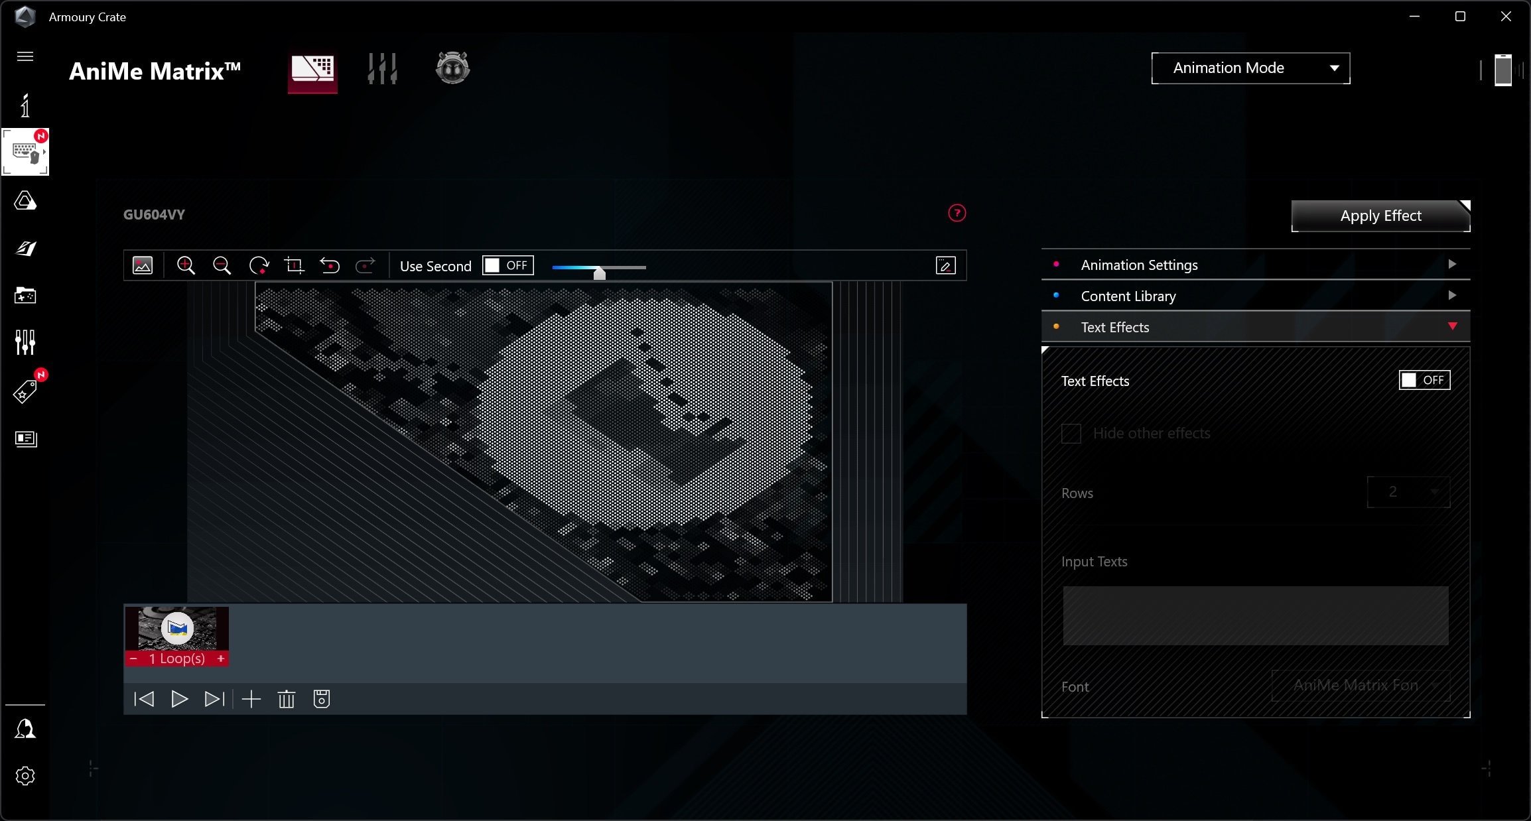This screenshot has width=1531, height=821.
Task: Check Hide other effects checkbox
Action: (1071, 434)
